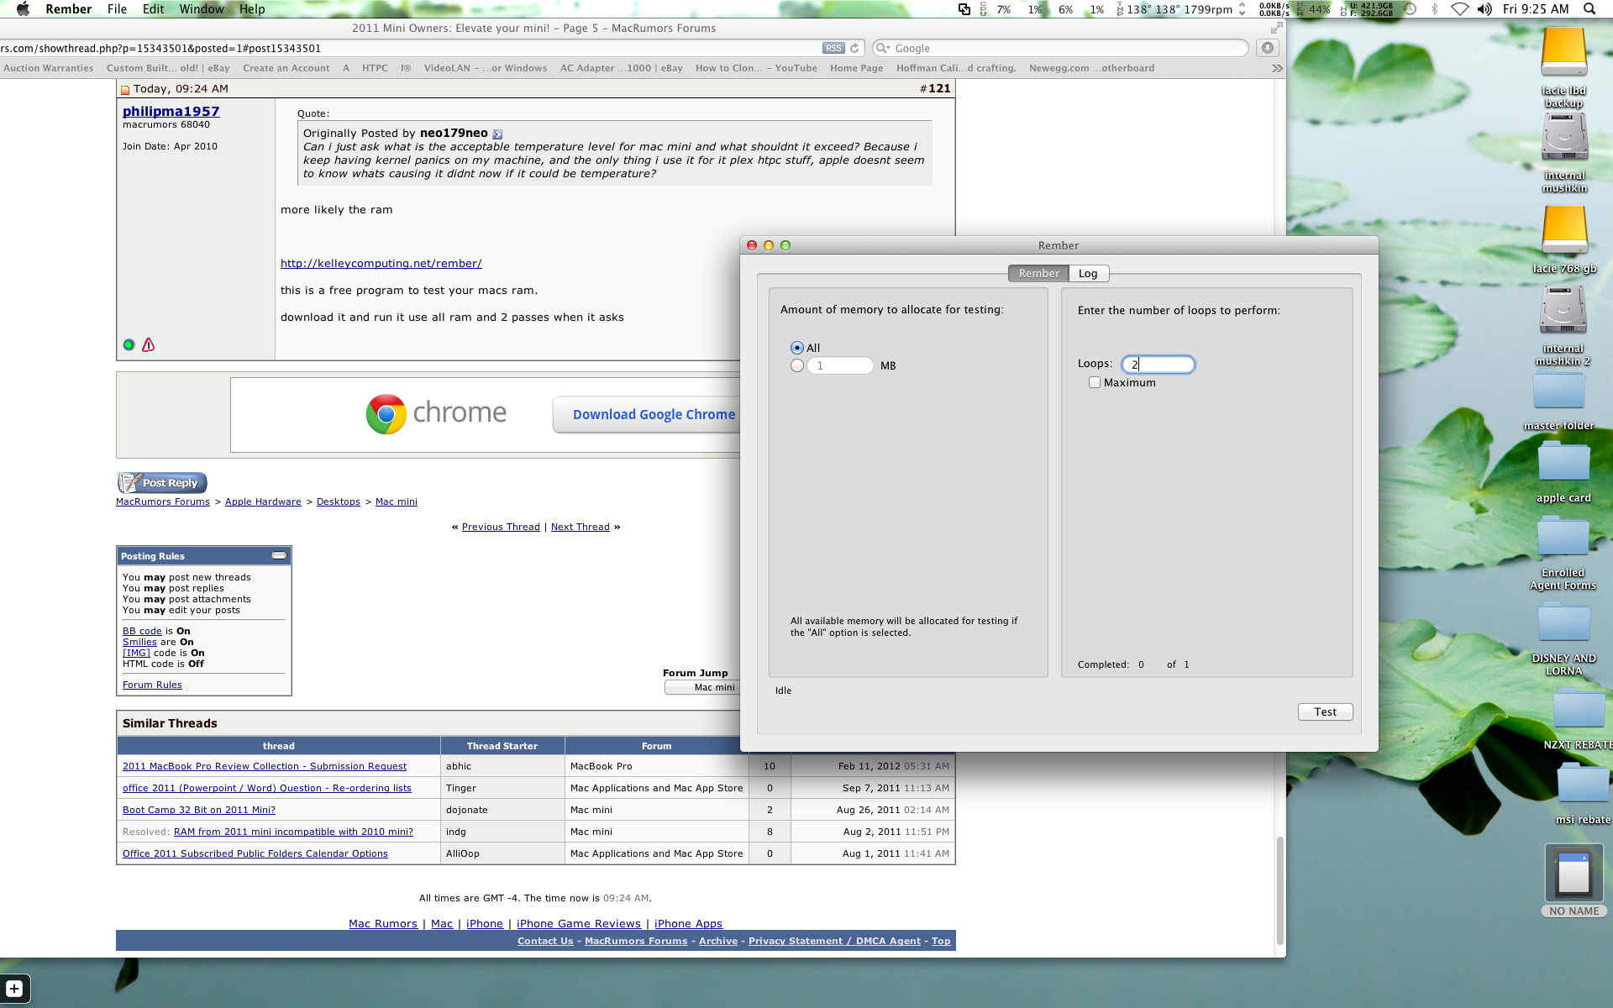The image size is (1613, 1008).
Task: Click the reload page icon
Action: pos(854,48)
